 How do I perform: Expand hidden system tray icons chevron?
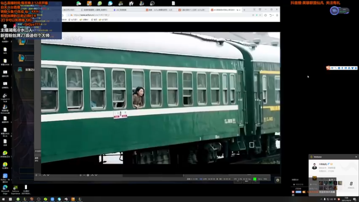[x=321, y=199]
